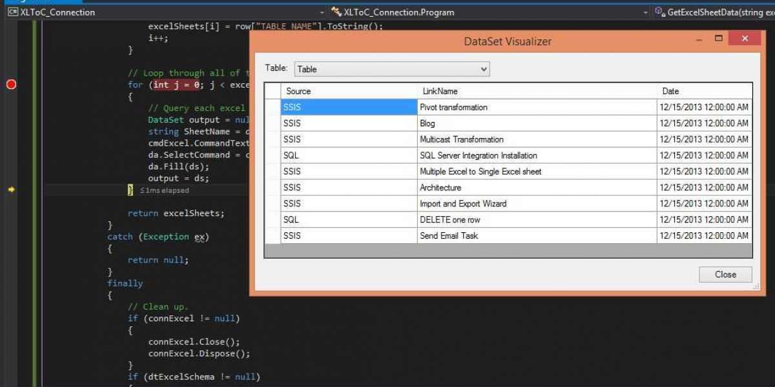This screenshot has height=387, width=775.
Task: Maximize the DataSet Visualizer window
Action: point(719,39)
